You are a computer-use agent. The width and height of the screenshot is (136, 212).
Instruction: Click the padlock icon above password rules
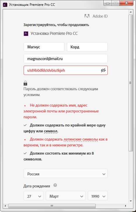[25, 83]
